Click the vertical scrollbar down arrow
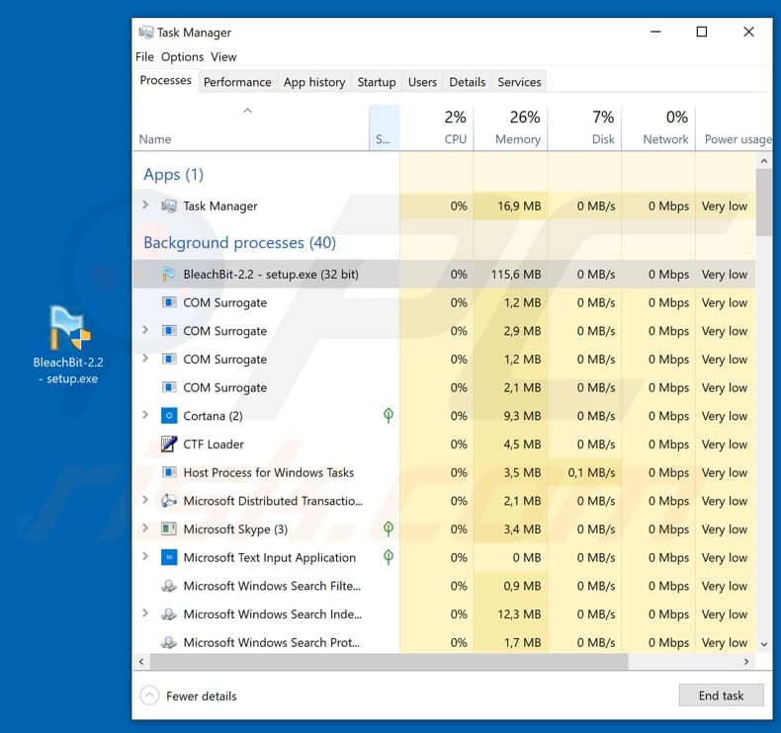 763,644
